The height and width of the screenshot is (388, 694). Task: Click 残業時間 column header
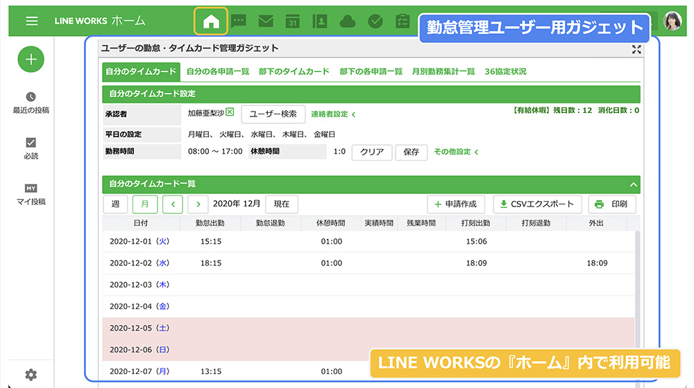(421, 223)
